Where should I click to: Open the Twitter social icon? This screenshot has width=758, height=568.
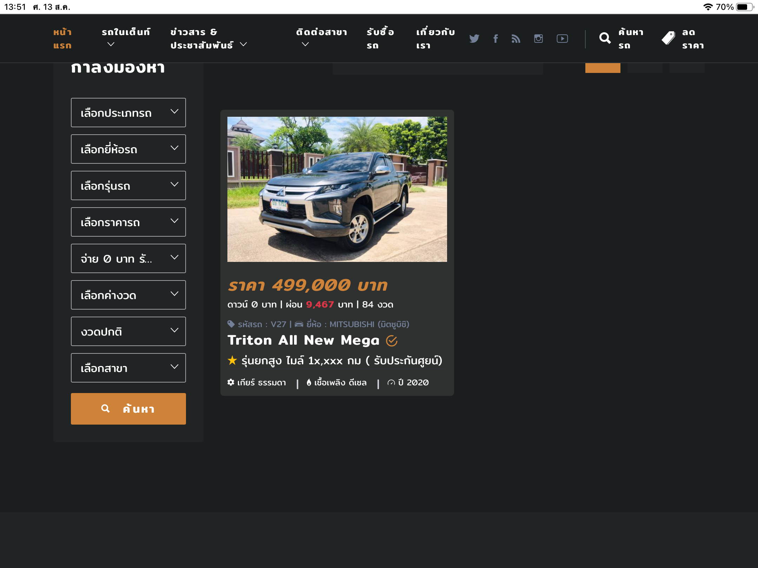[474, 39]
